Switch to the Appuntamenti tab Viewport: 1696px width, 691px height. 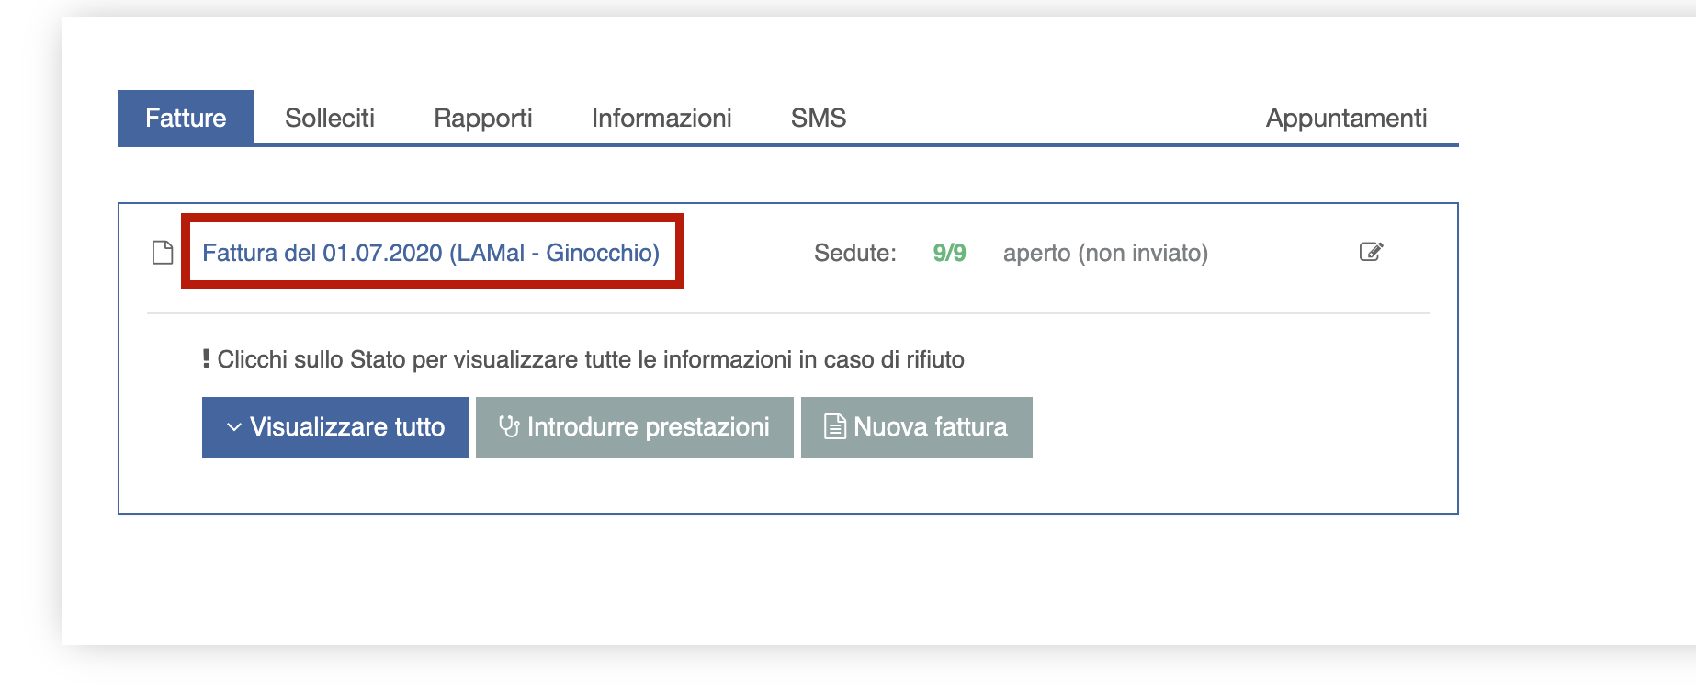1346,118
